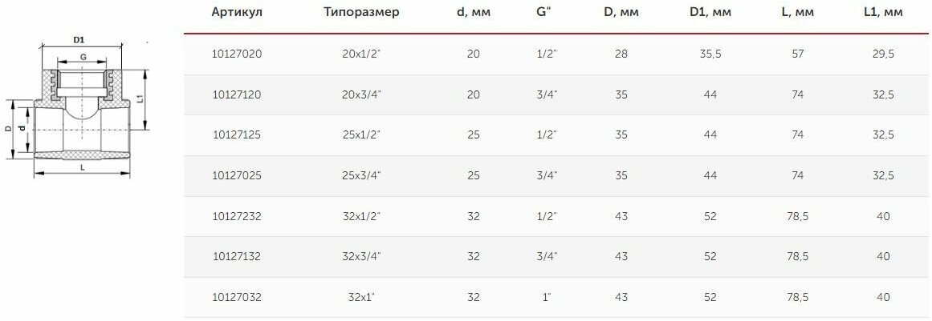Click the Артикул column header

[237, 13]
